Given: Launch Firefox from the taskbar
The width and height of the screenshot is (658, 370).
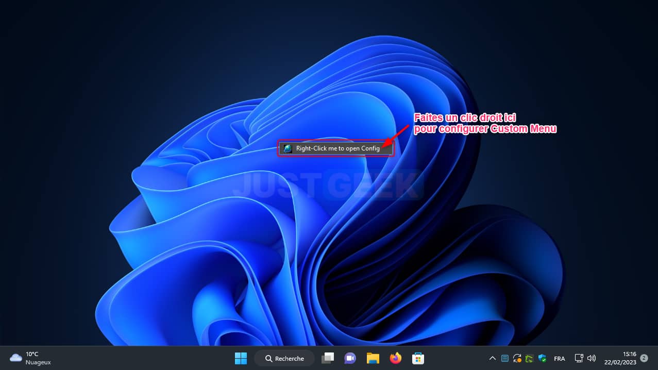Looking at the screenshot, I should tap(396, 358).
